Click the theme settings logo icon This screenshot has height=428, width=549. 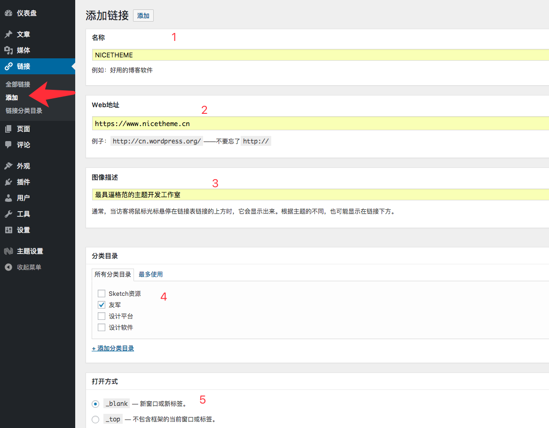(8, 251)
